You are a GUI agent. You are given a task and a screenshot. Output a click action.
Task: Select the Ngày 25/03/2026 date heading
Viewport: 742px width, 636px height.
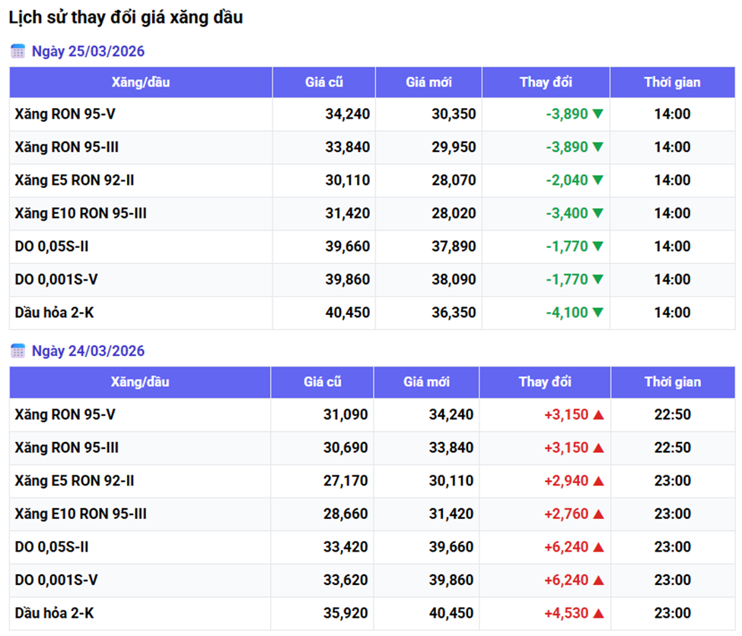[x=88, y=52]
